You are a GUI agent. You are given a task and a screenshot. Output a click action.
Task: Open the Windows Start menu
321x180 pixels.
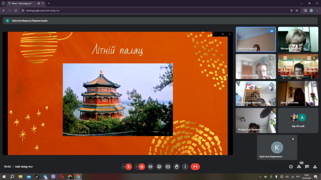point(4,177)
